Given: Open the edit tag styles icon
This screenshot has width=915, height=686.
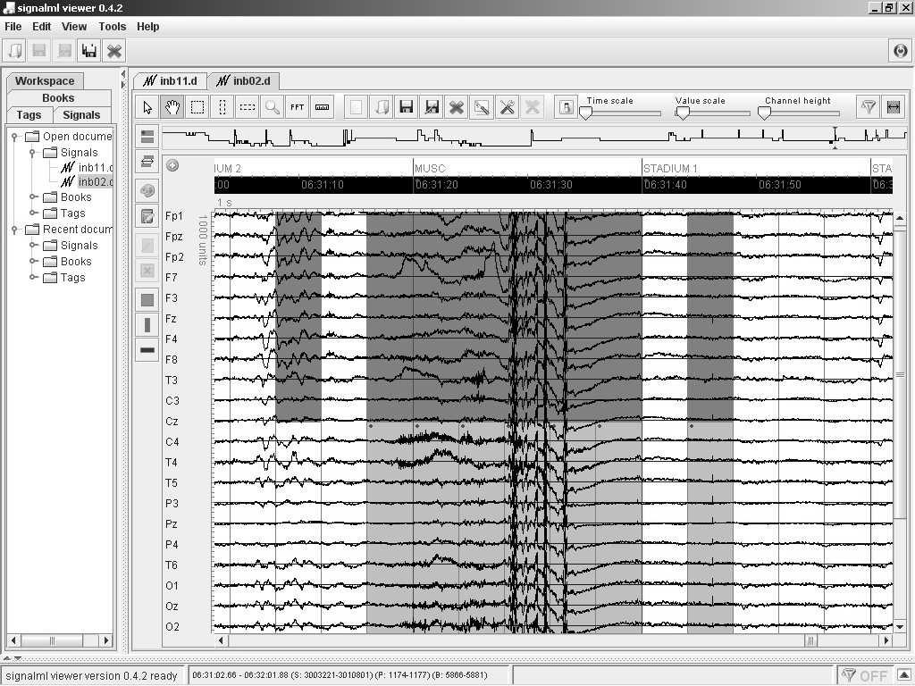Looking at the screenshot, I should click(482, 107).
